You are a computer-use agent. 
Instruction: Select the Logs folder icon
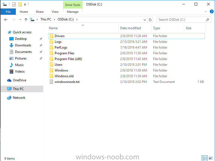51,42
